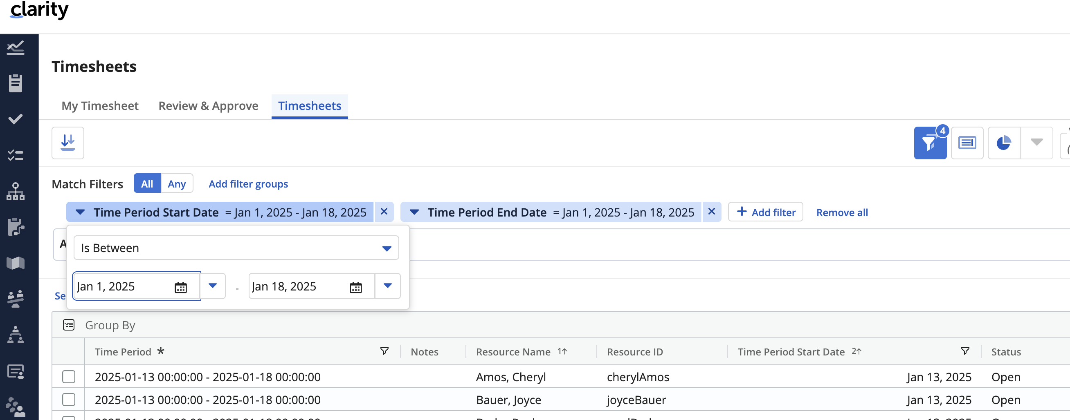This screenshot has height=420, width=1070.
Task: Open the Review & Approve tab
Action: pos(208,106)
